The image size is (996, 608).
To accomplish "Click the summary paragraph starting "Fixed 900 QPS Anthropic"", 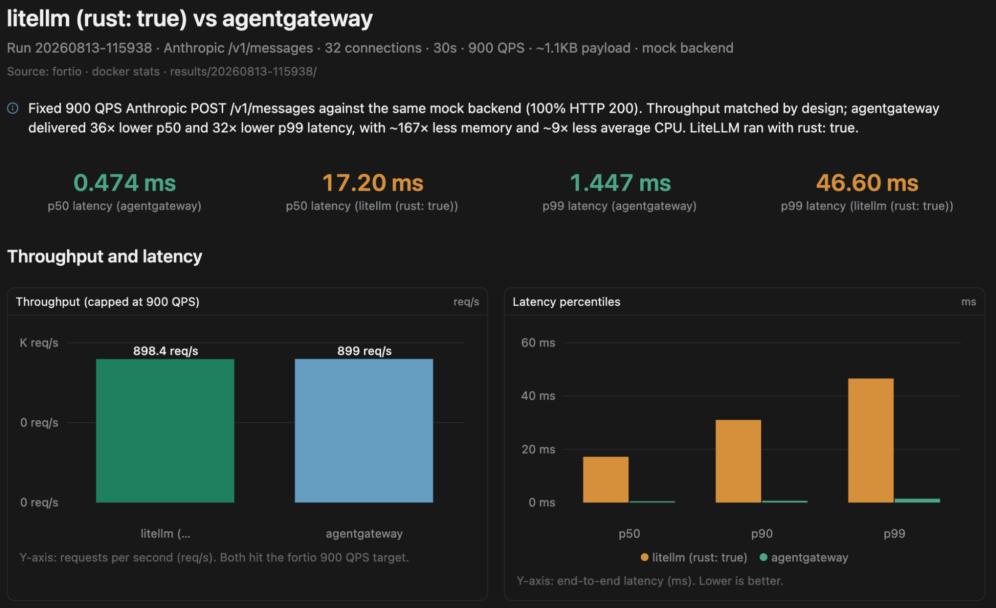I will click(x=483, y=118).
